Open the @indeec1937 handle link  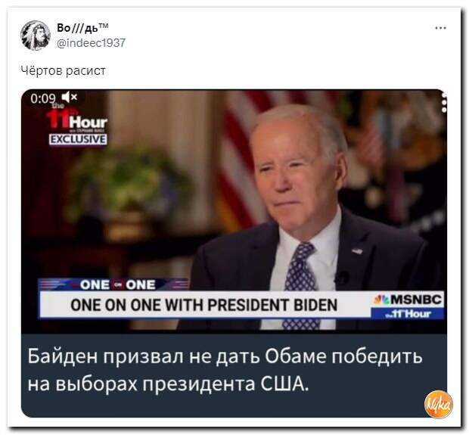point(91,43)
